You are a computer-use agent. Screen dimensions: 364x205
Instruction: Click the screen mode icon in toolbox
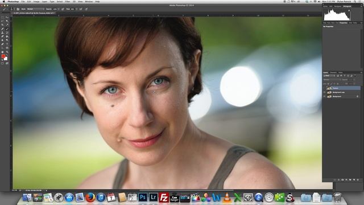pos(7,63)
